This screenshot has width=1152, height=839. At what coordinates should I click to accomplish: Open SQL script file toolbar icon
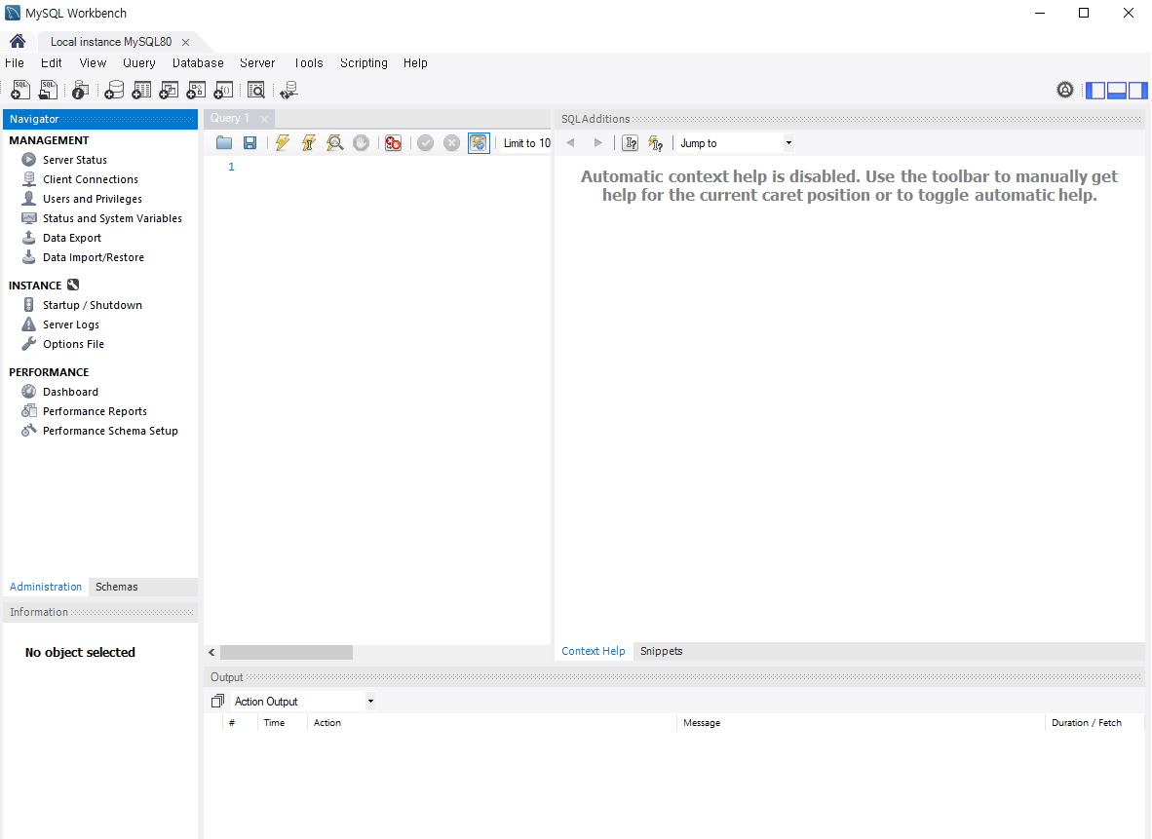tap(49, 90)
